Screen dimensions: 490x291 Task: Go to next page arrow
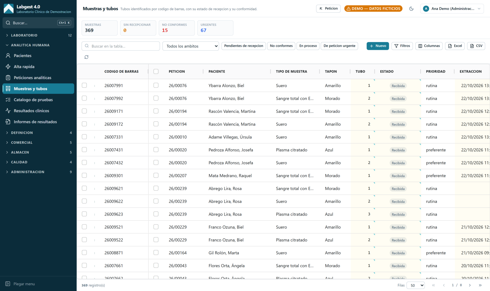coord(470,285)
